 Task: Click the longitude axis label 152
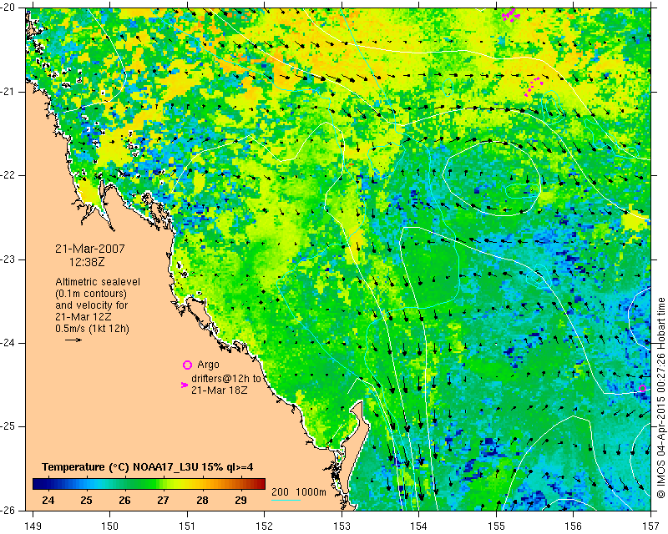point(265,526)
